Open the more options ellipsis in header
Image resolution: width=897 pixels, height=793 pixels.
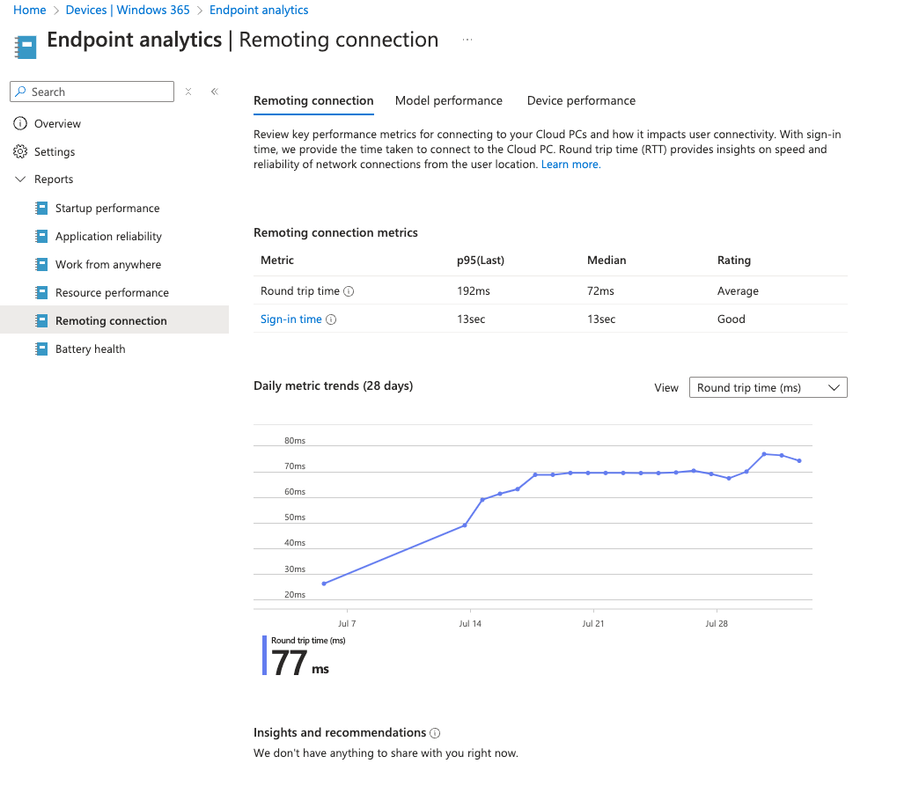467,40
